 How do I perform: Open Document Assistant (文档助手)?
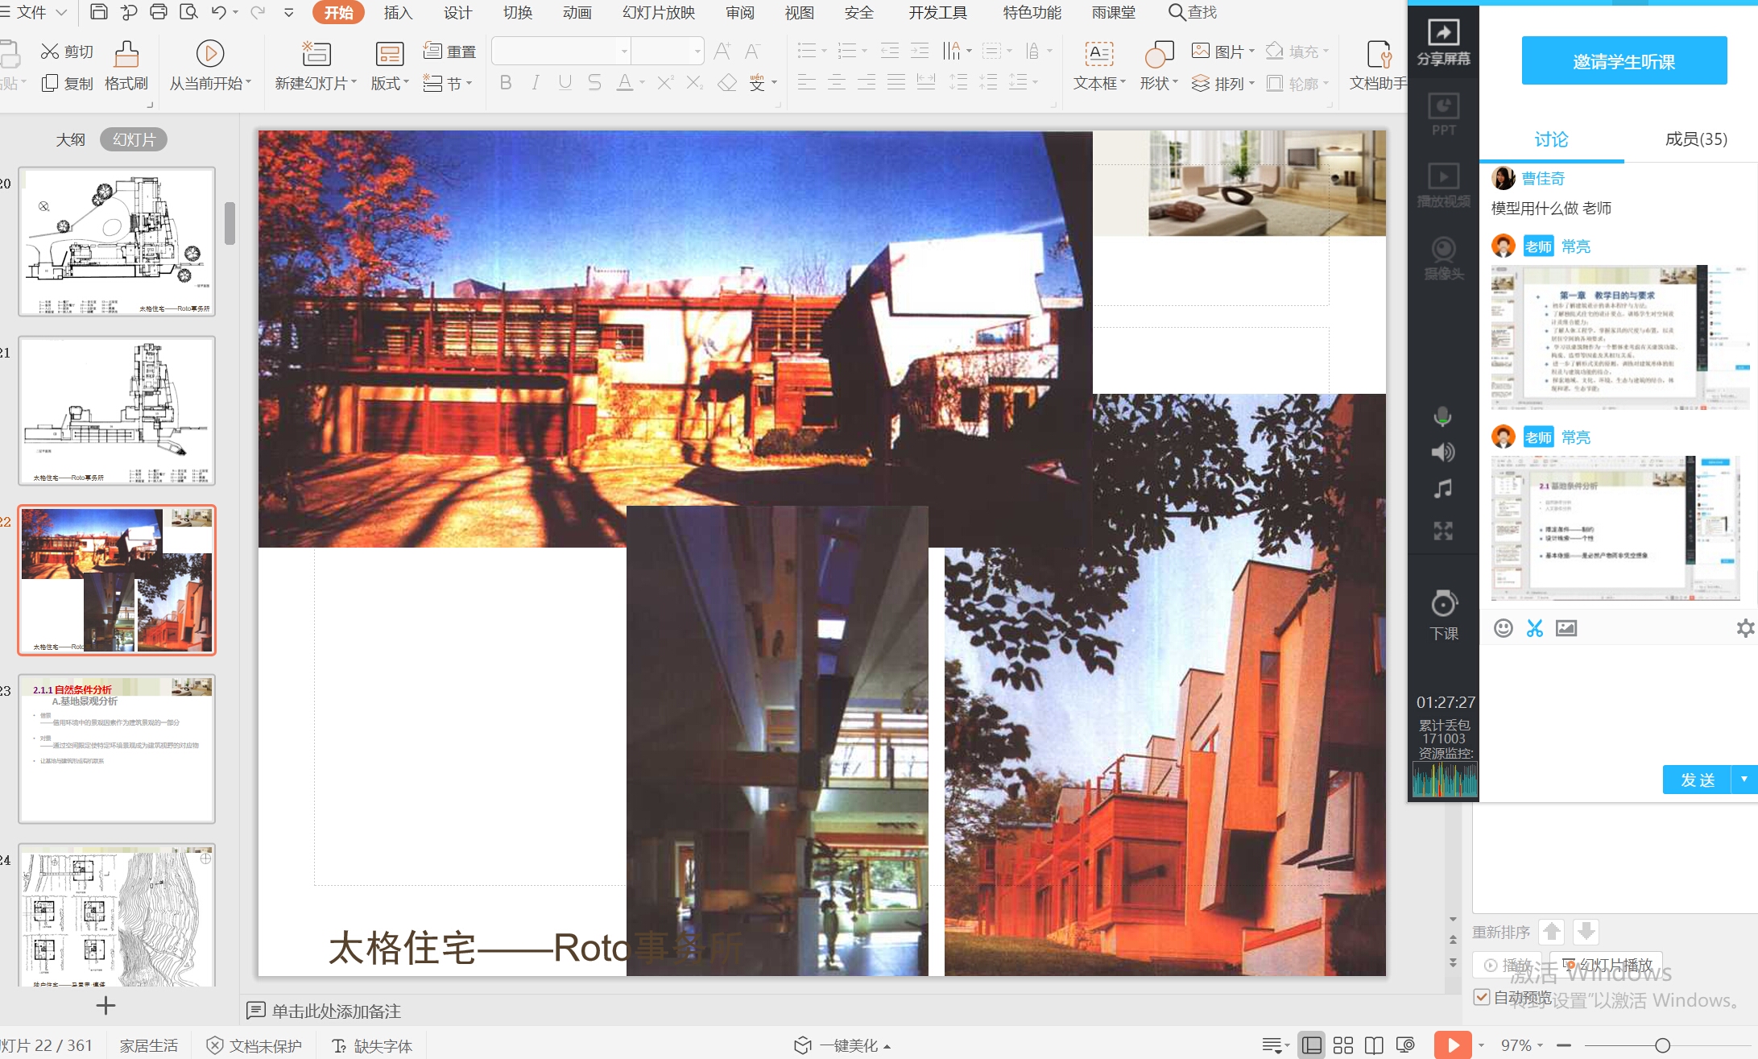tap(1379, 66)
